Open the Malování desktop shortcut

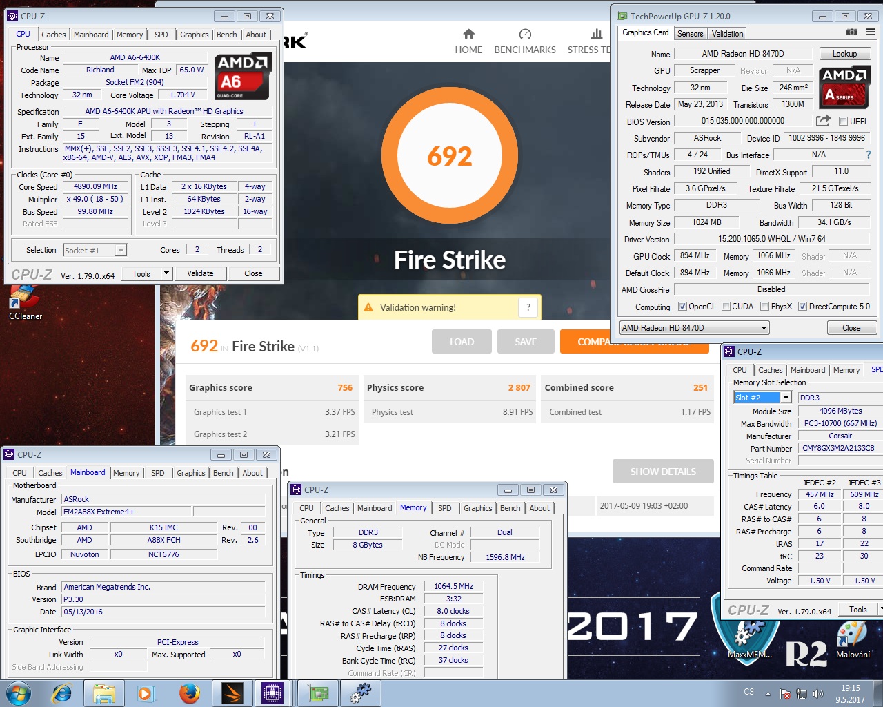tap(853, 639)
